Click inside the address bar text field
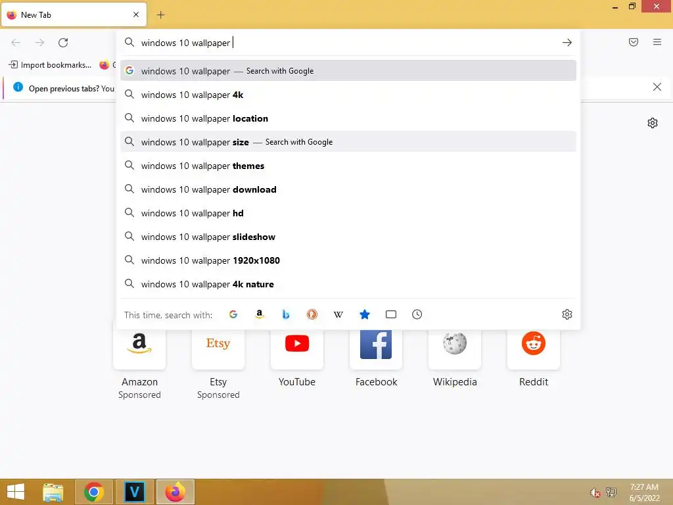 [x=348, y=43]
